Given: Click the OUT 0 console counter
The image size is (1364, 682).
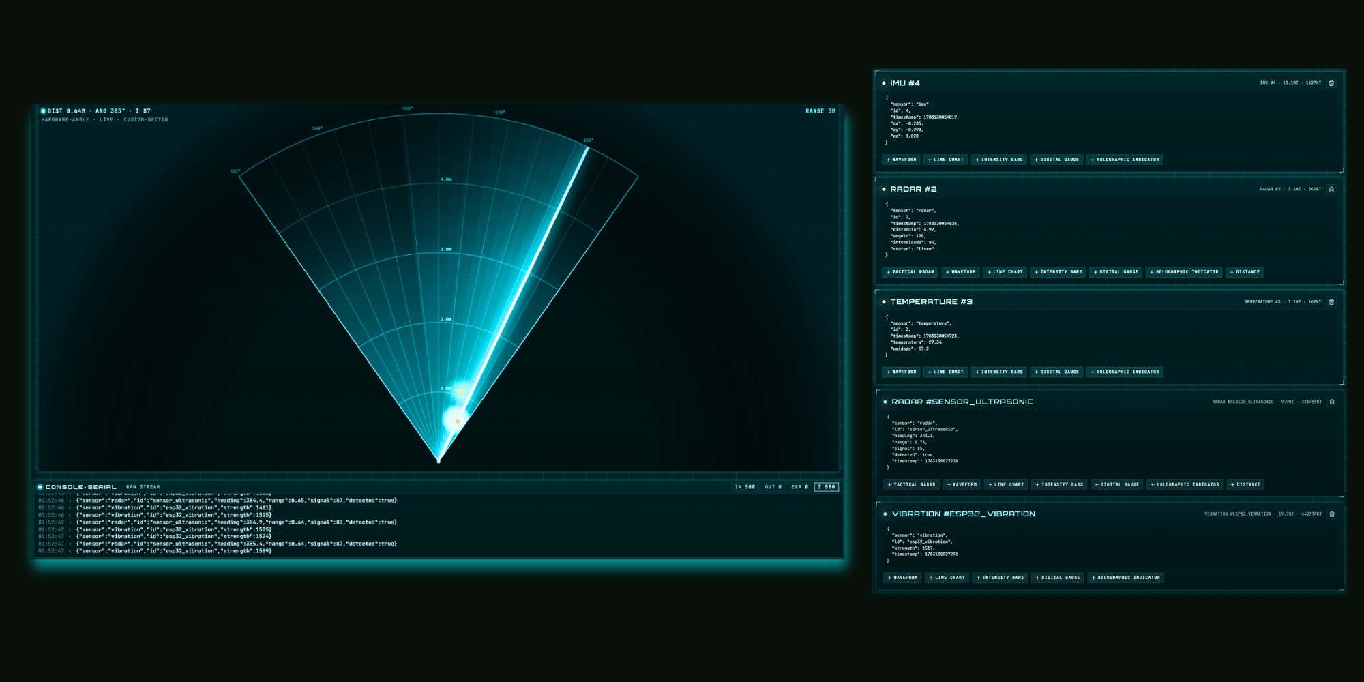Looking at the screenshot, I should click(773, 487).
